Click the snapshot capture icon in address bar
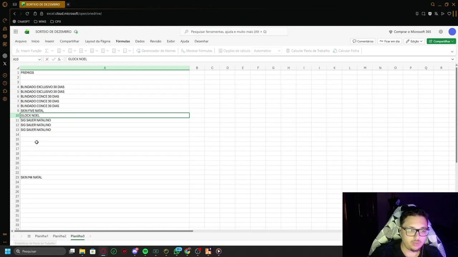This screenshot has width=458, height=257. (x=423, y=14)
